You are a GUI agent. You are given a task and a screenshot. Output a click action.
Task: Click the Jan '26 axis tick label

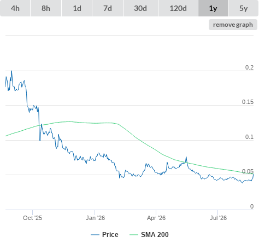[95, 218]
